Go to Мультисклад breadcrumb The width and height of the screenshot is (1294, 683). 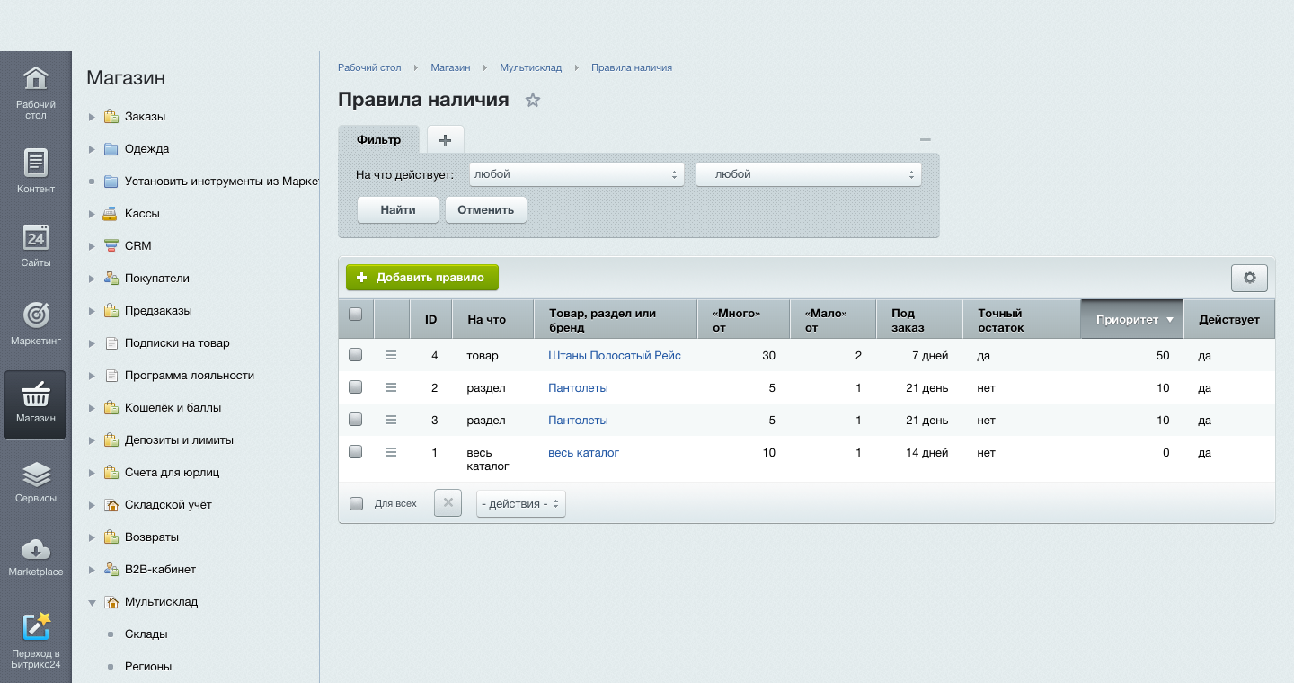tap(530, 67)
